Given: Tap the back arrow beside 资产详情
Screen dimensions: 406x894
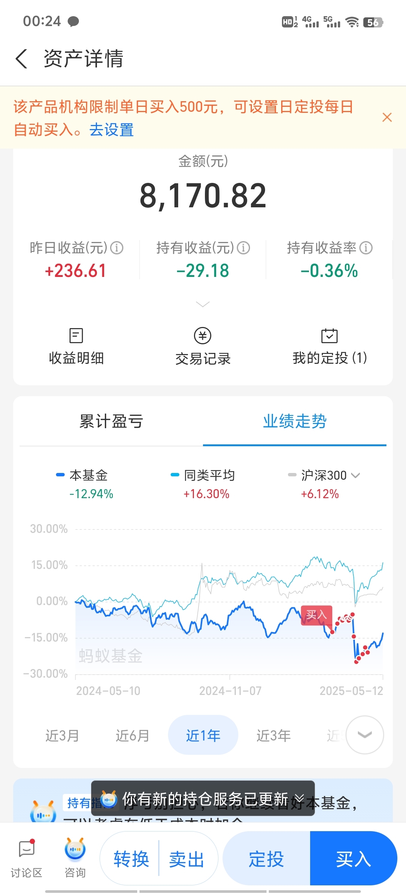Looking at the screenshot, I should coord(21,59).
